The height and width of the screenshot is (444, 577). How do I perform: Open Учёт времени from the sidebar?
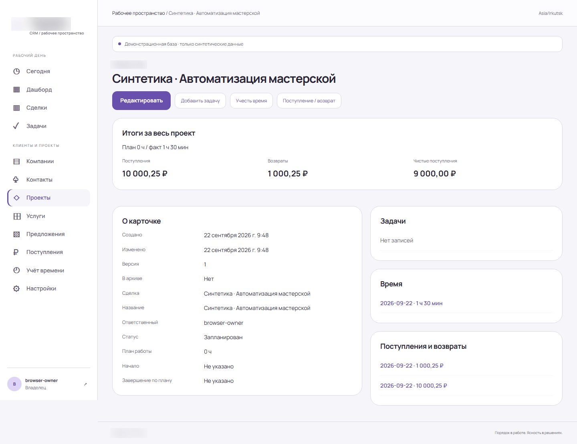click(48, 270)
